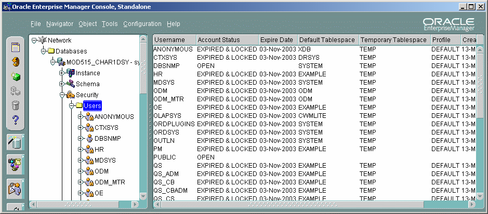The height and width of the screenshot is (214, 488).
Task: Click the locked MDSYS user icon
Action: tap(89, 160)
